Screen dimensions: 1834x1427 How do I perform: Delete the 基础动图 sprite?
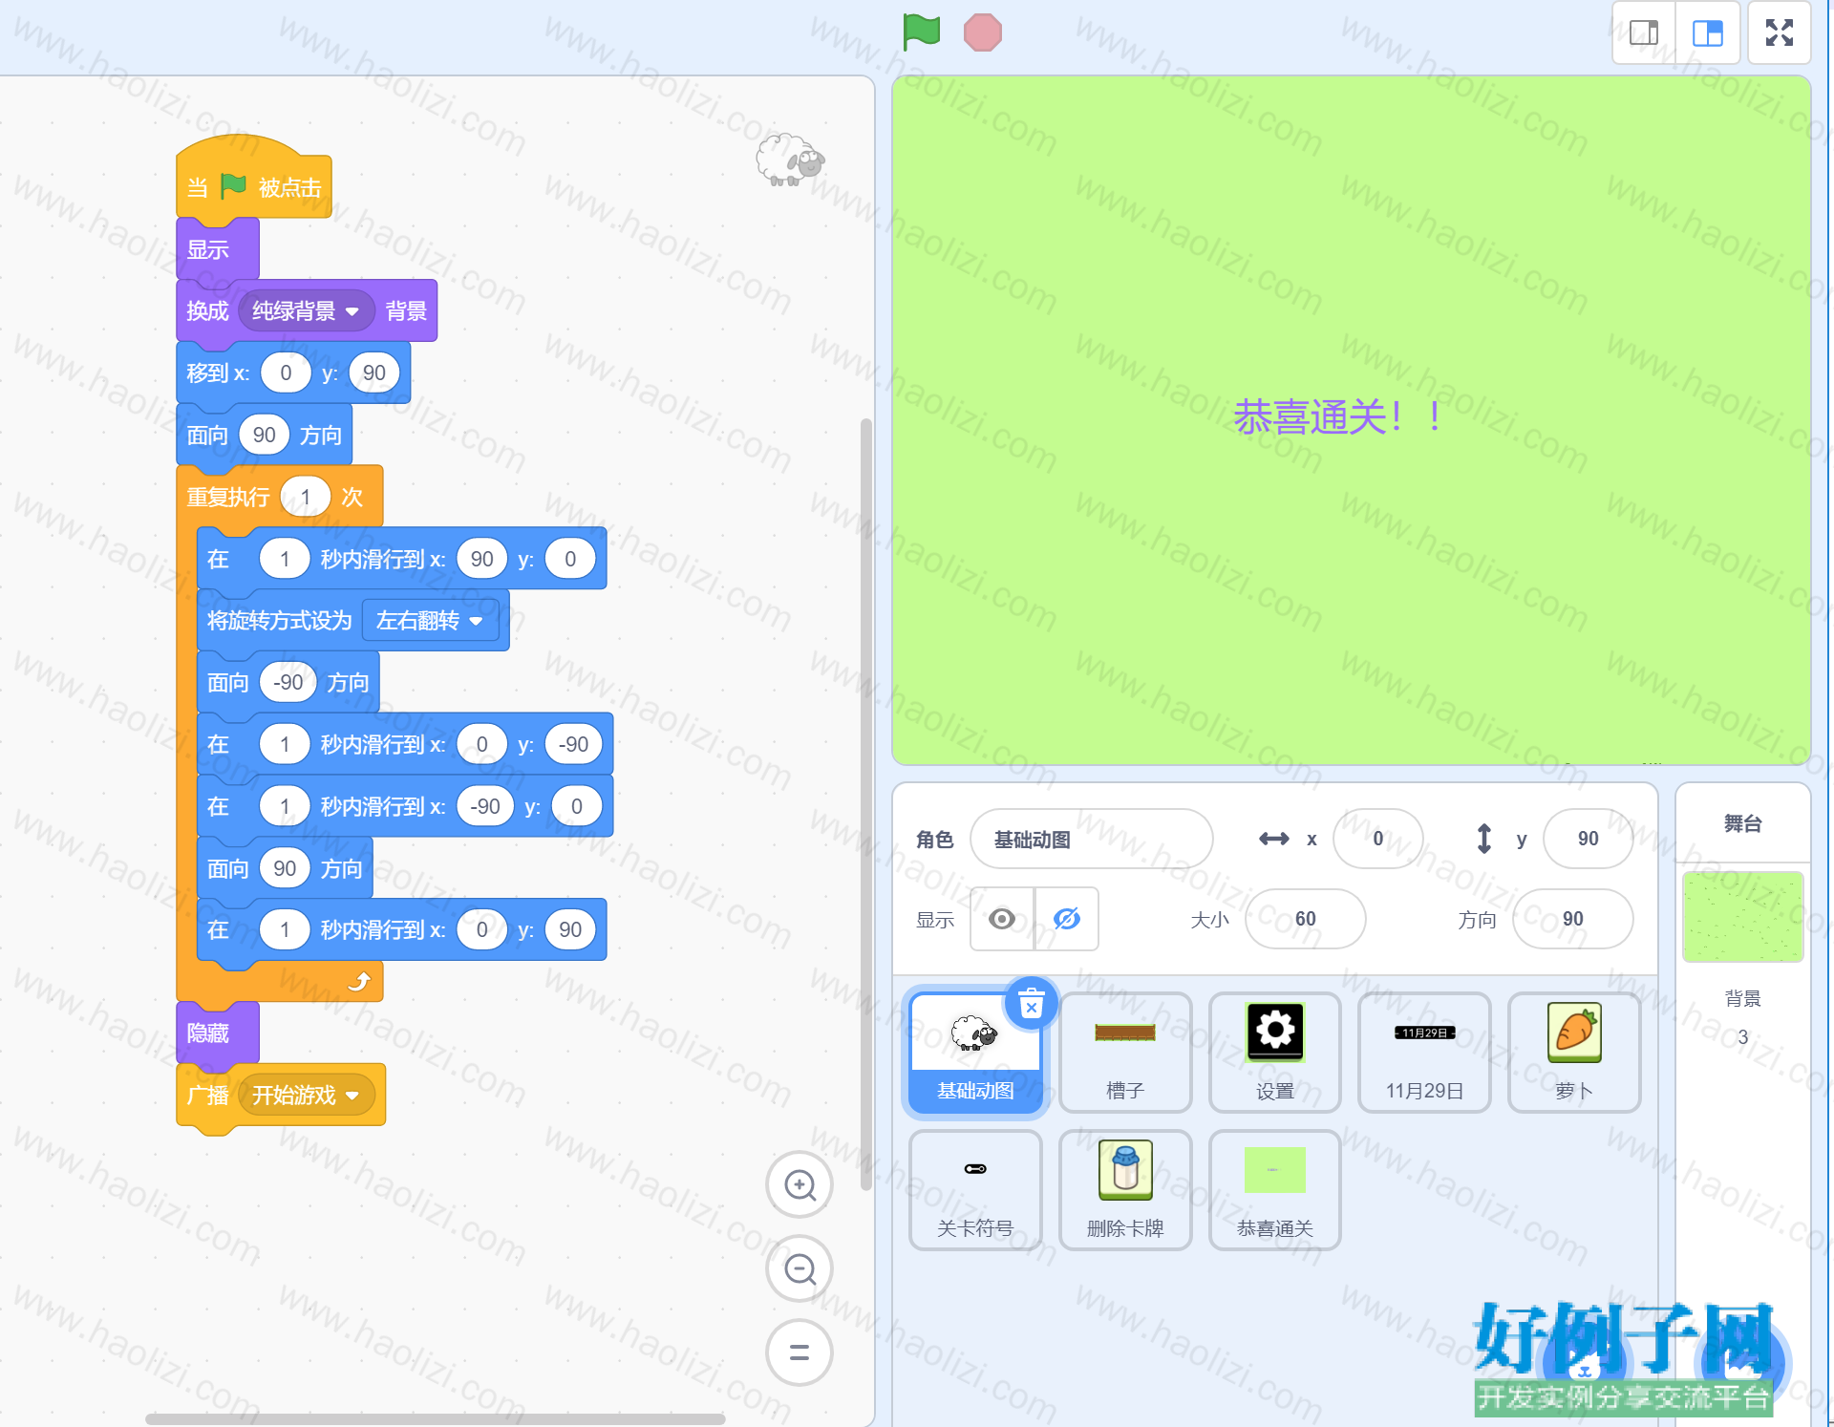tap(1032, 1004)
